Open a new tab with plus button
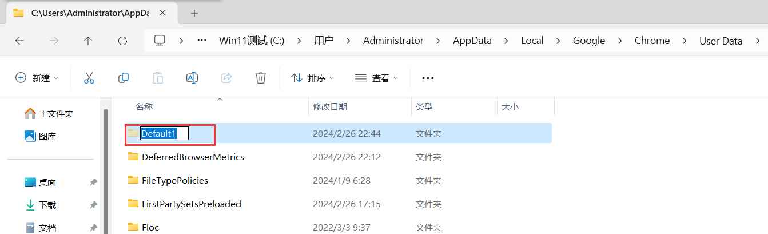 pyautogui.click(x=194, y=13)
